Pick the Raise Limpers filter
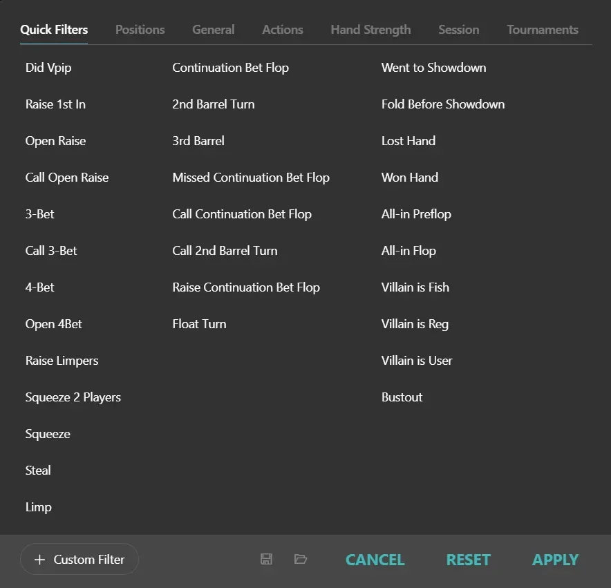This screenshot has height=588, width=611. pos(62,361)
